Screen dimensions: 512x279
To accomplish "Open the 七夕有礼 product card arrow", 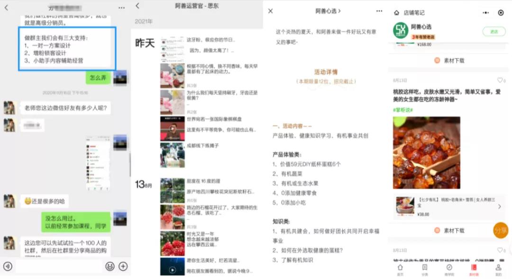I will tap(499, 207).
